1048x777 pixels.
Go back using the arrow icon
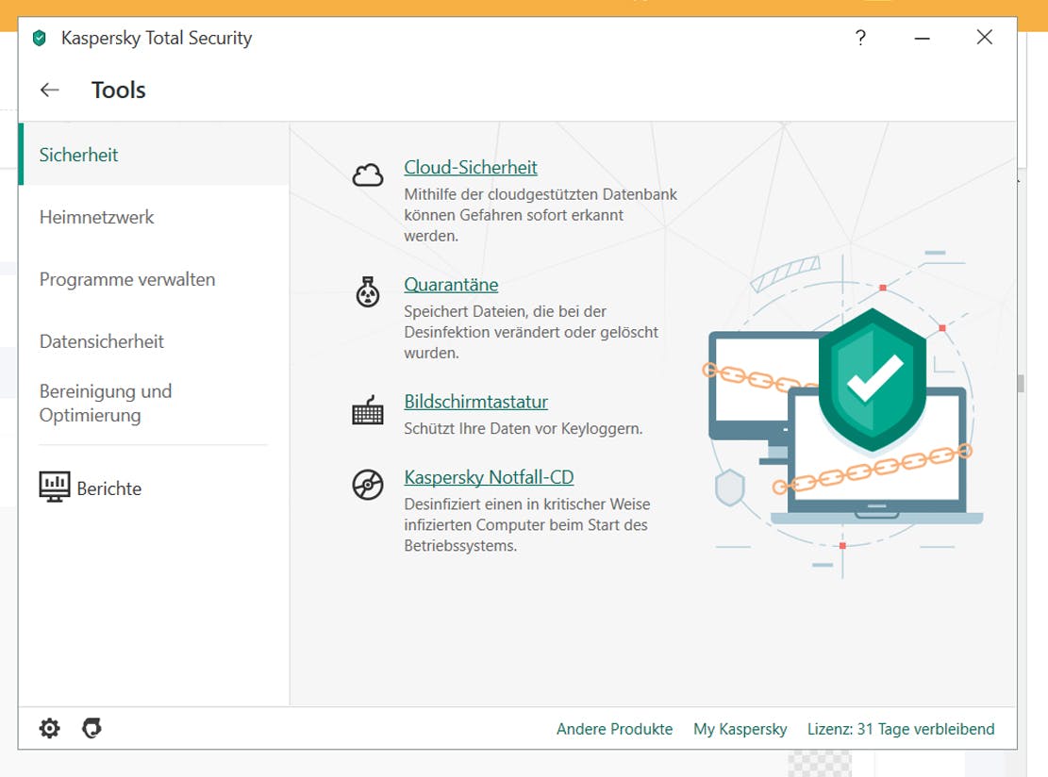(49, 90)
